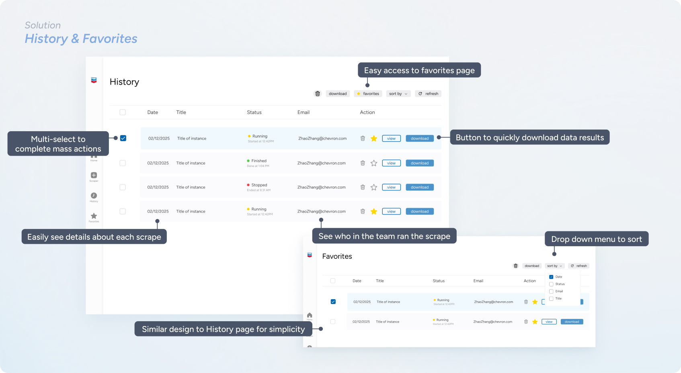Click the refresh button in History toolbar

(x=428, y=94)
